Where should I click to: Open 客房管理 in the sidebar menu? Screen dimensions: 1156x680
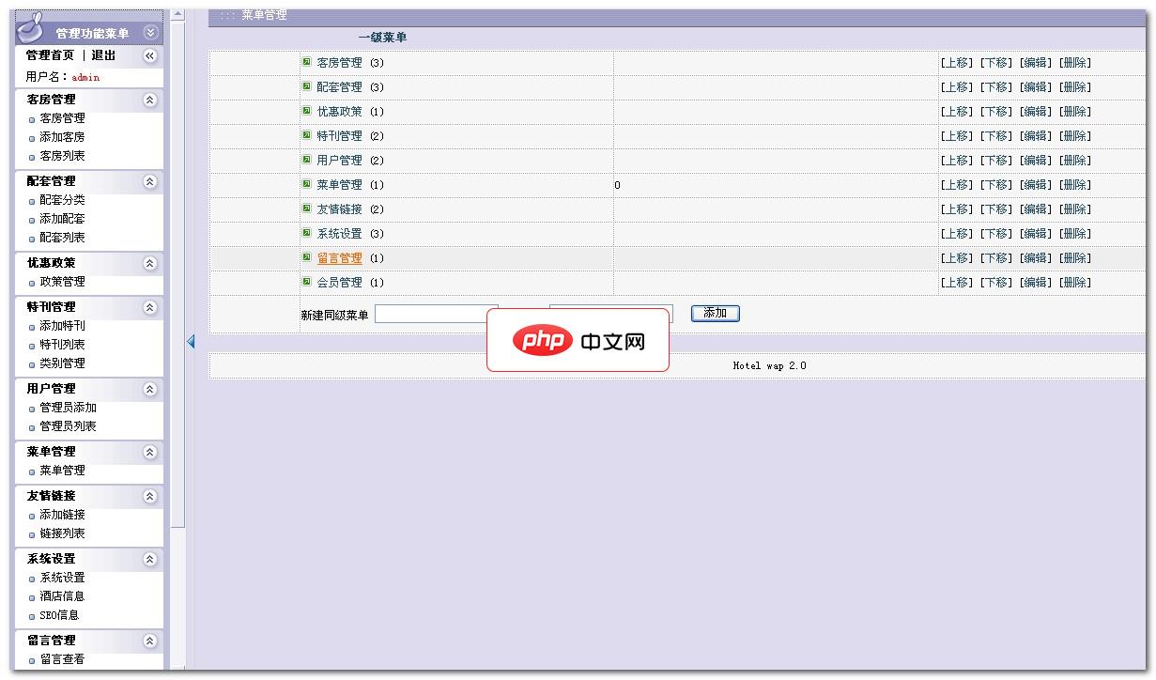(62, 118)
